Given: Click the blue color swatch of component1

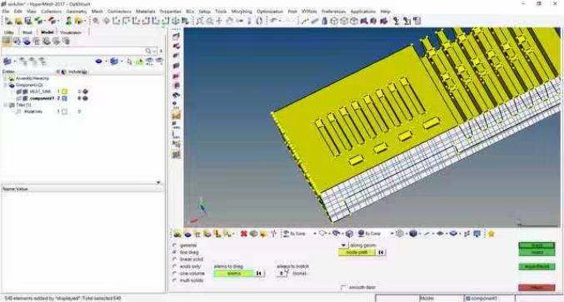Looking at the screenshot, I should coord(64,98).
